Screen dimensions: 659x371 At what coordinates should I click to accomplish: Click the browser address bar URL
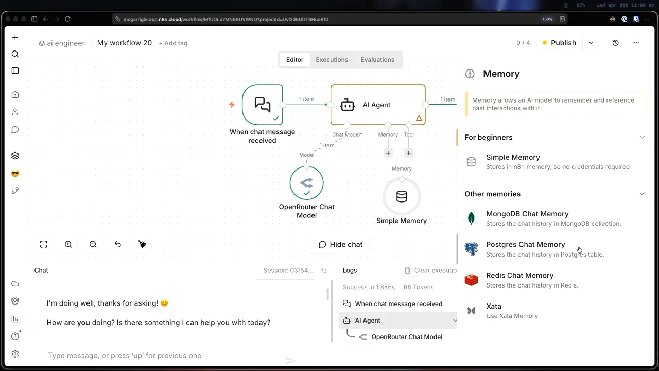(226, 19)
